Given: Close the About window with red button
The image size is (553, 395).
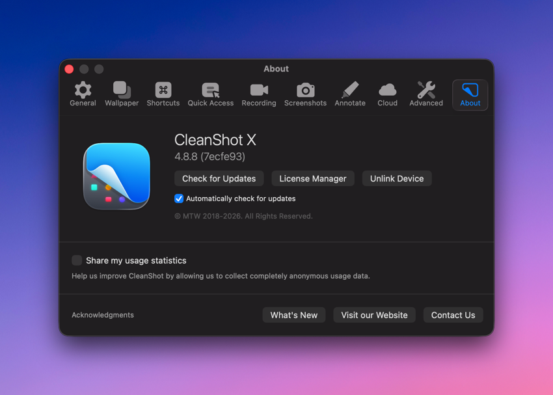Looking at the screenshot, I should coord(69,69).
